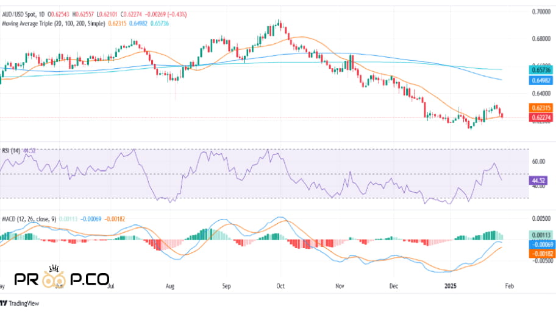The height and width of the screenshot is (312, 556).
Task: Click the change value −0.00269 (−0.43%)
Action: (165, 15)
